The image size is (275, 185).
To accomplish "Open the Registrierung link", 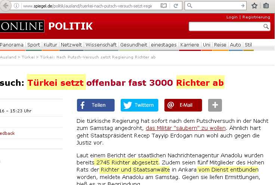I will tap(256, 17).
